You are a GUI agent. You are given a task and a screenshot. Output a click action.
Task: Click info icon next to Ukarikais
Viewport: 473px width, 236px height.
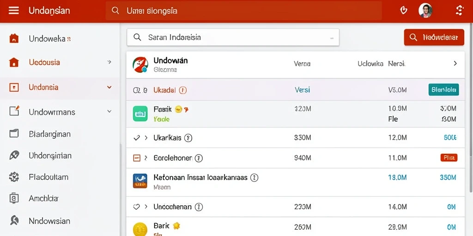(188, 138)
